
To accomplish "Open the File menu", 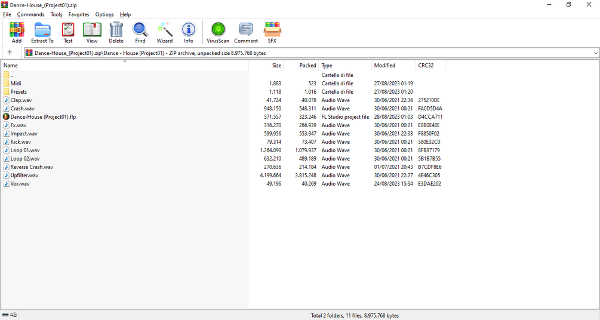I will click(x=7, y=14).
